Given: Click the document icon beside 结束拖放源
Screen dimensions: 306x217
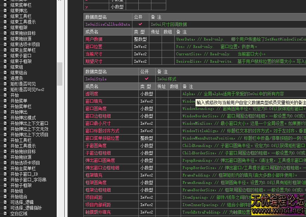Looking at the screenshot, I should coord(5,39).
